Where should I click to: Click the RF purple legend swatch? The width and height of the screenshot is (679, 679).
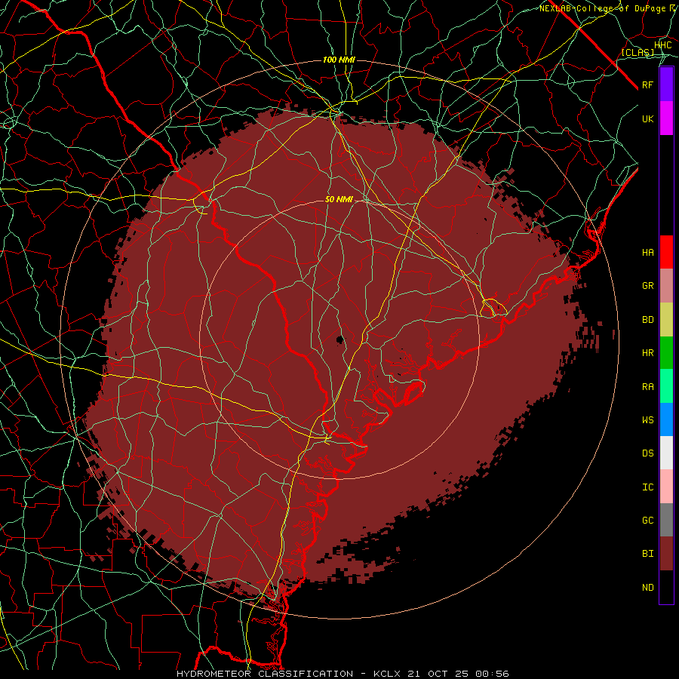point(666,84)
